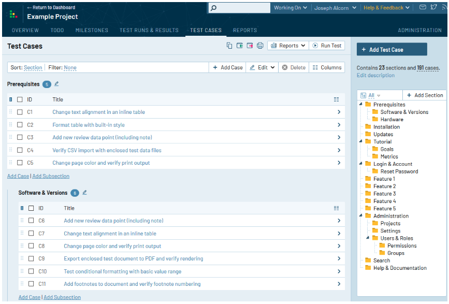Grab the drag handle for case C1
This screenshot has height=304, width=449.
pos(10,112)
